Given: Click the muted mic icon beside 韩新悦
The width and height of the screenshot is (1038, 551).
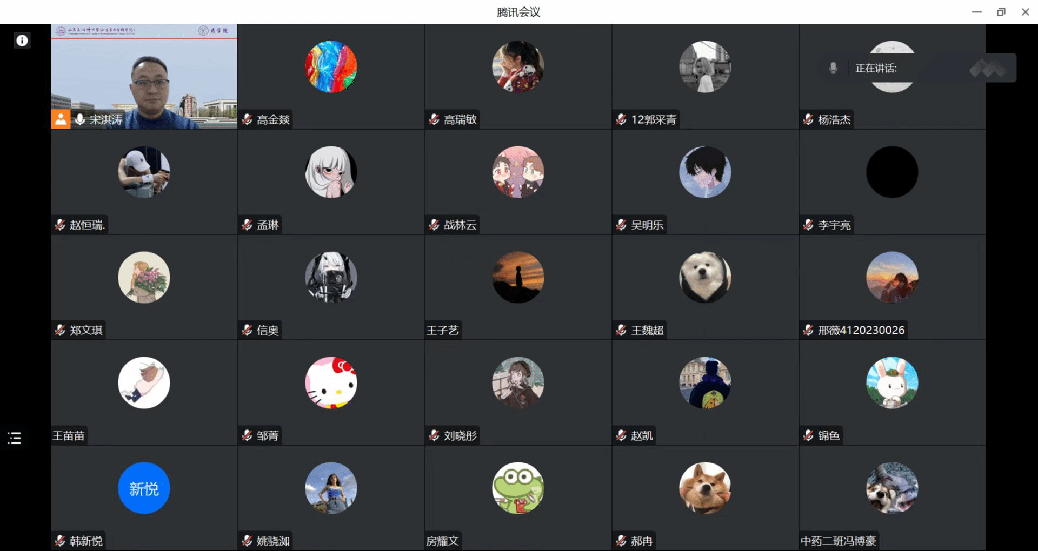Looking at the screenshot, I should [60, 541].
